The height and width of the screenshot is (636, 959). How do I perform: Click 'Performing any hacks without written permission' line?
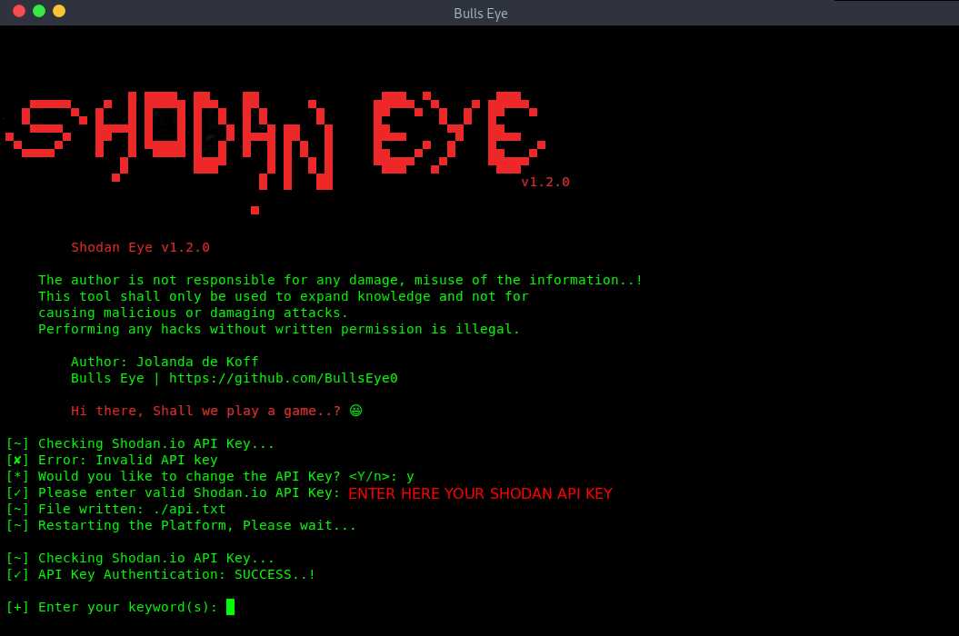coord(279,329)
